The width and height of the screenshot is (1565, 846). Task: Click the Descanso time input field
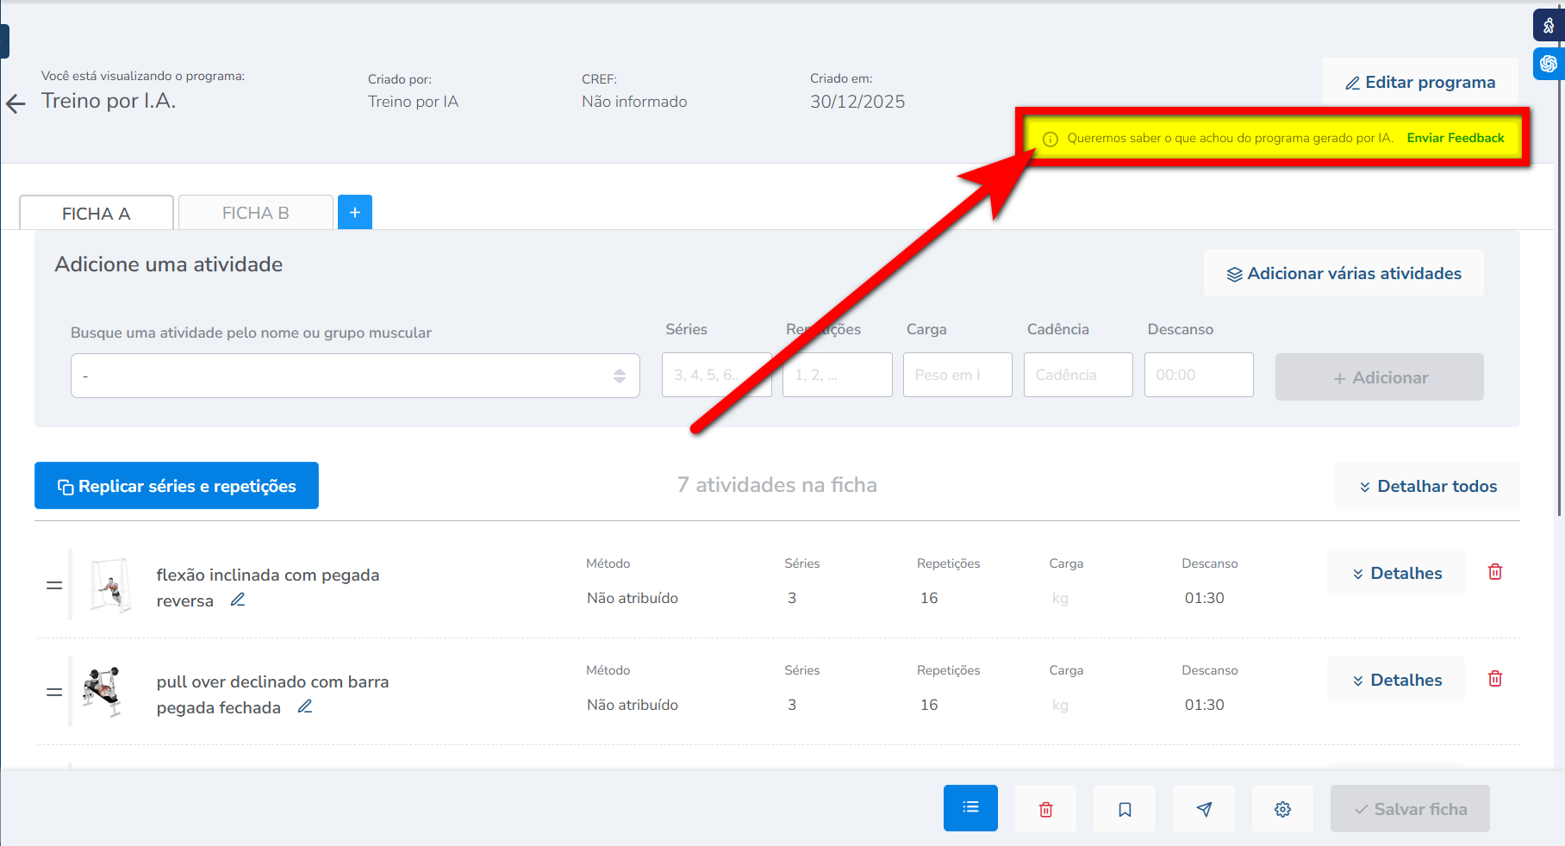1198,375
